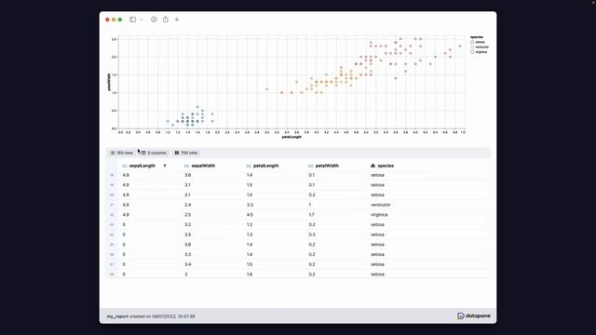Select versicolor swatch in legend
This screenshot has width=596, height=335.
coord(472,47)
